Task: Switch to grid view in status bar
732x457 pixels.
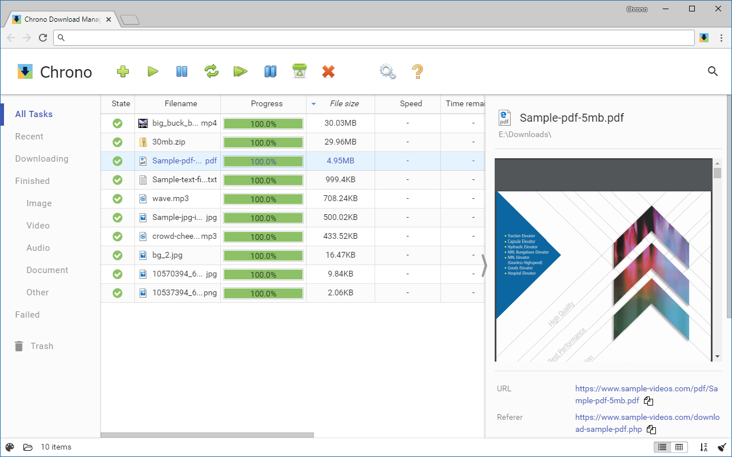Action: 679,447
